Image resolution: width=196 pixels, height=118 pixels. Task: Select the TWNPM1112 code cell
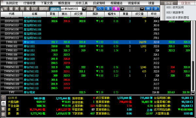tap(12, 88)
